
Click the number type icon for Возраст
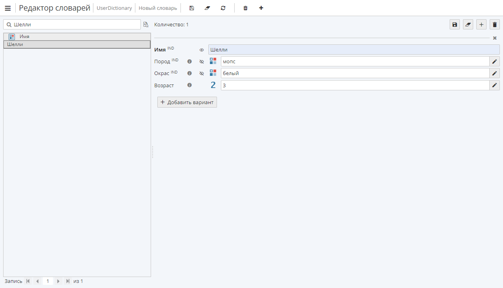click(x=213, y=85)
